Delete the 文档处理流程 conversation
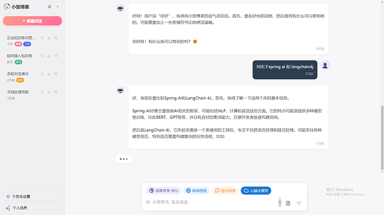Image resolution: width=384 pixels, height=215 pixels. [x=56, y=92]
